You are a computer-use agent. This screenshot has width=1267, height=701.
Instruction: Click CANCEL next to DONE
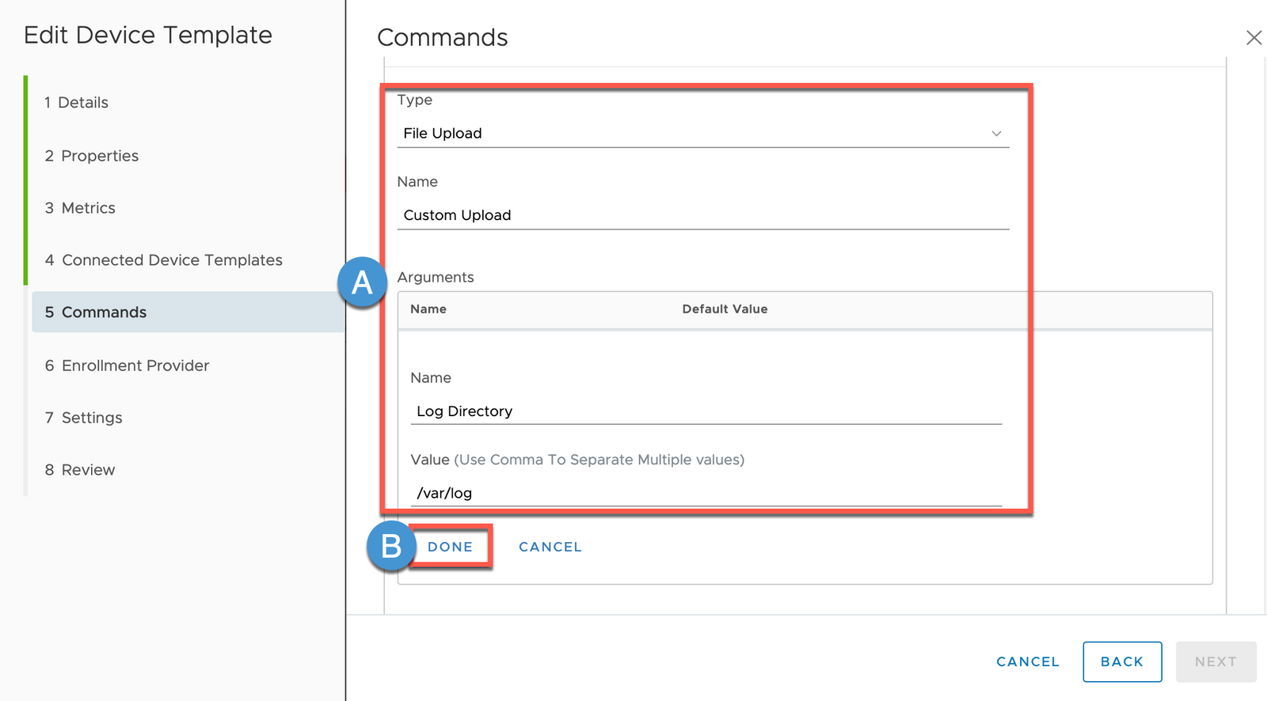tap(550, 547)
